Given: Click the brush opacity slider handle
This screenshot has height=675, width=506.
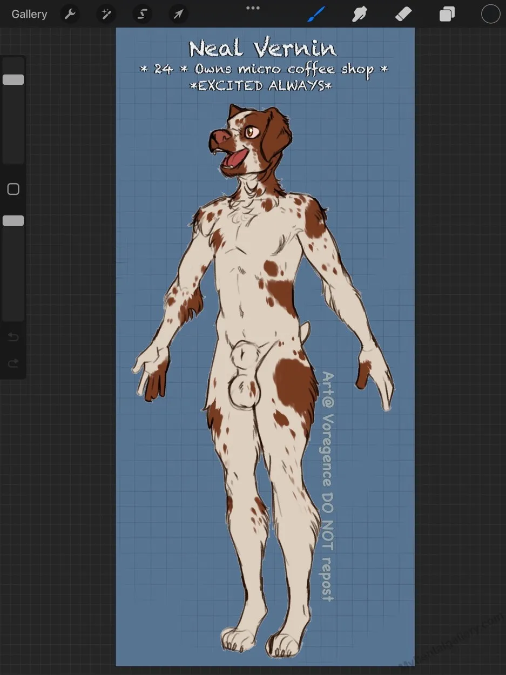Looking at the screenshot, I should pyautogui.click(x=13, y=220).
